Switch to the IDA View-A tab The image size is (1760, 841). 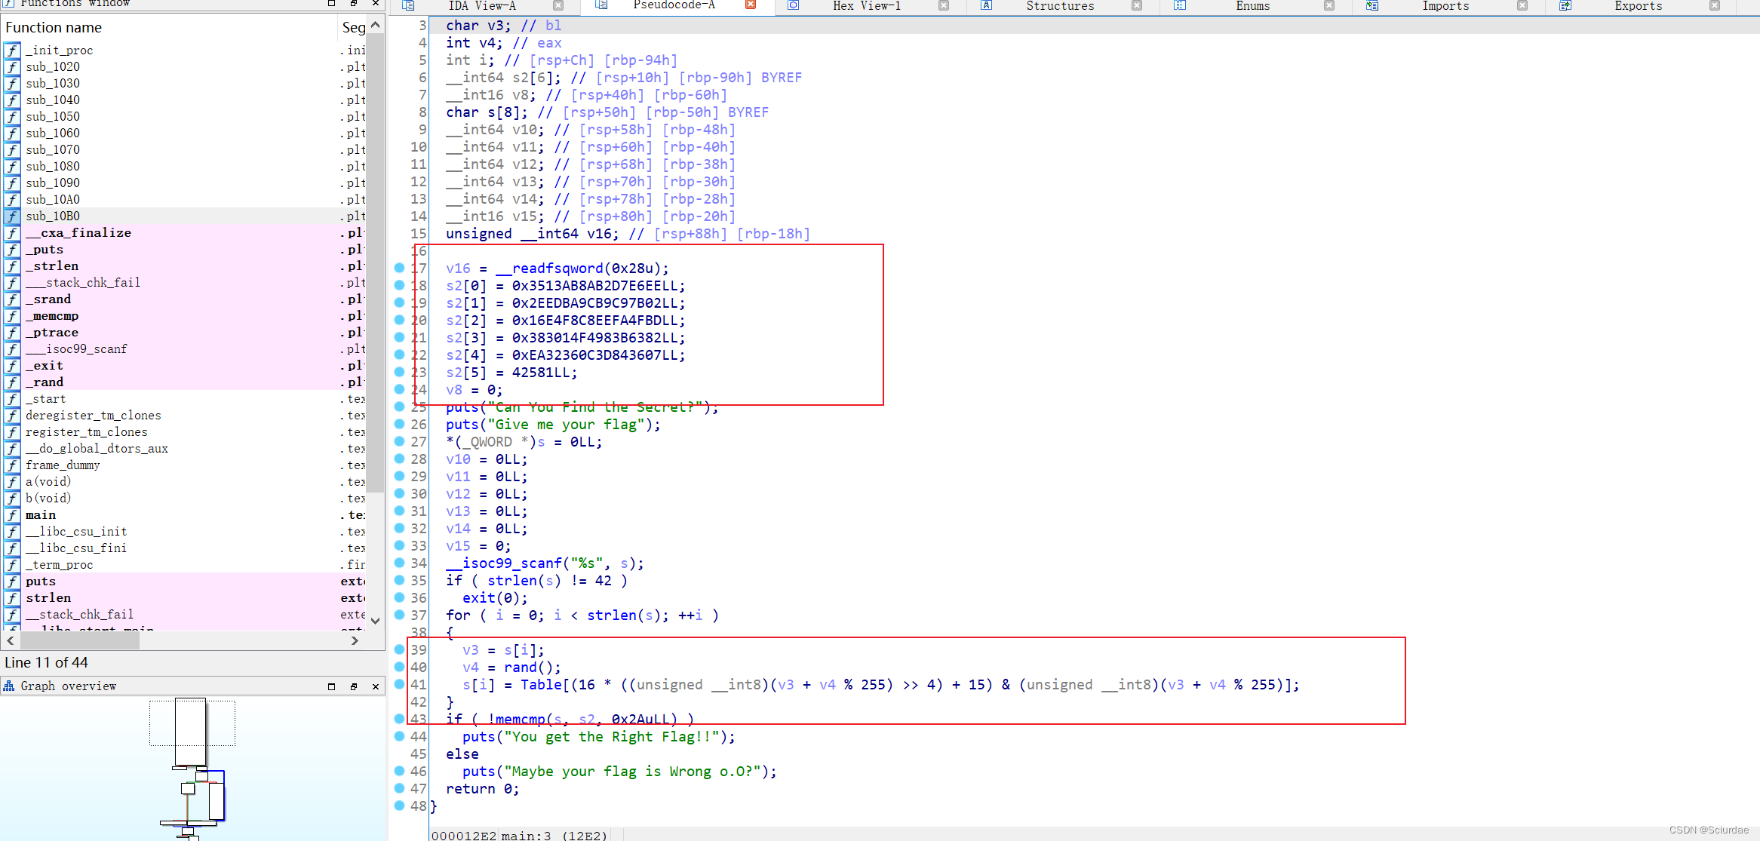tap(481, 6)
